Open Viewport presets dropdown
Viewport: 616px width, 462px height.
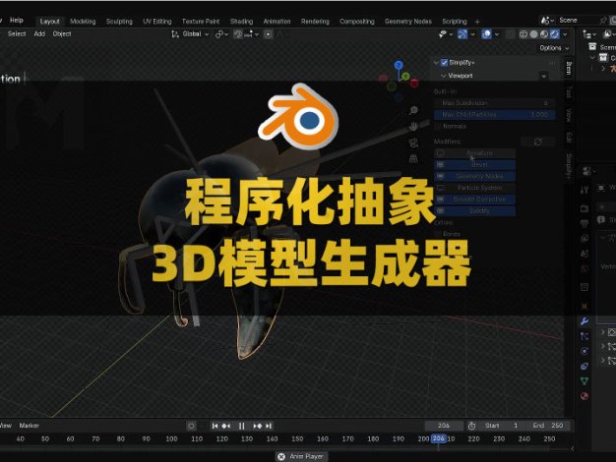[x=544, y=76]
